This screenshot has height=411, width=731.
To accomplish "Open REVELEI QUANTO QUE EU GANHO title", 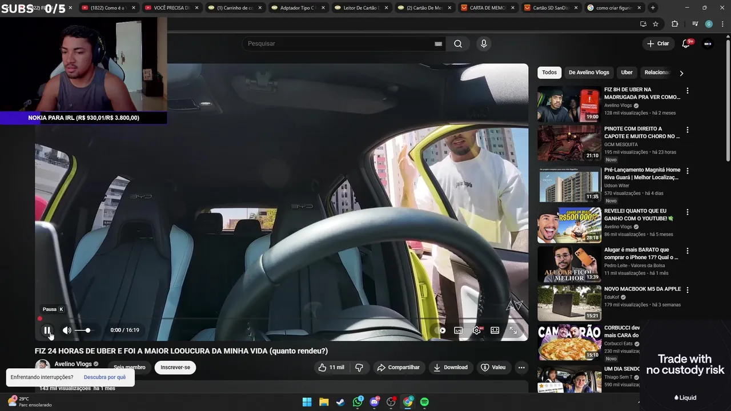I will coord(639,215).
